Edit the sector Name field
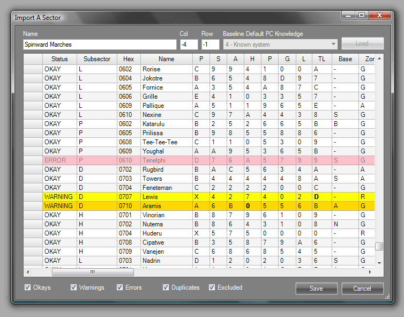The height and width of the screenshot is (317, 404). pyautogui.click(x=100, y=45)
